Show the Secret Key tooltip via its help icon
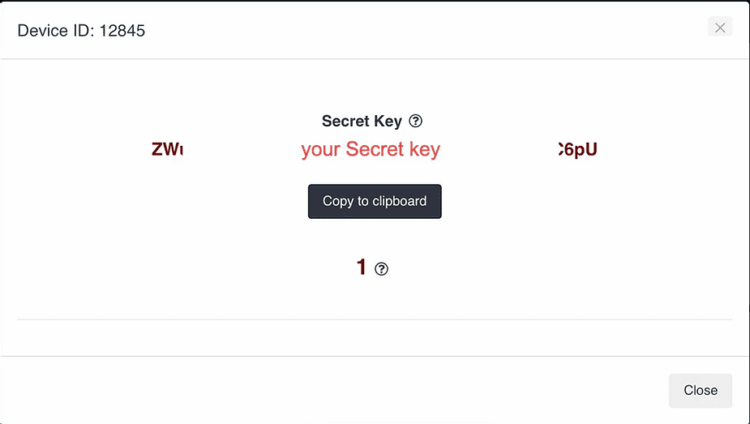750x424 pixels. [x=416, y=121]
